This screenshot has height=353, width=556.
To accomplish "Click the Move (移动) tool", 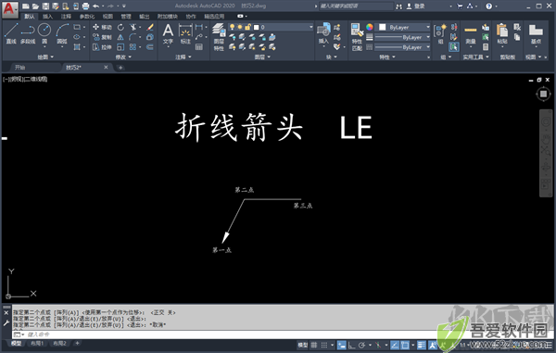I will 102,27.
